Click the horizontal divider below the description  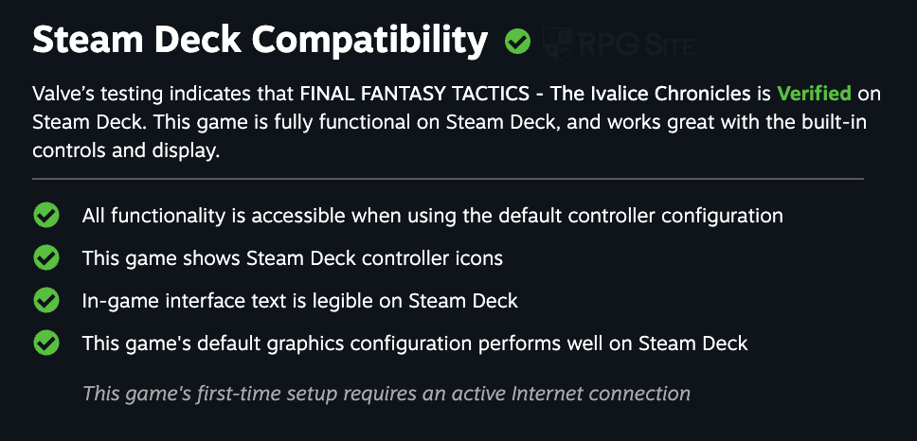coord(448,178)
